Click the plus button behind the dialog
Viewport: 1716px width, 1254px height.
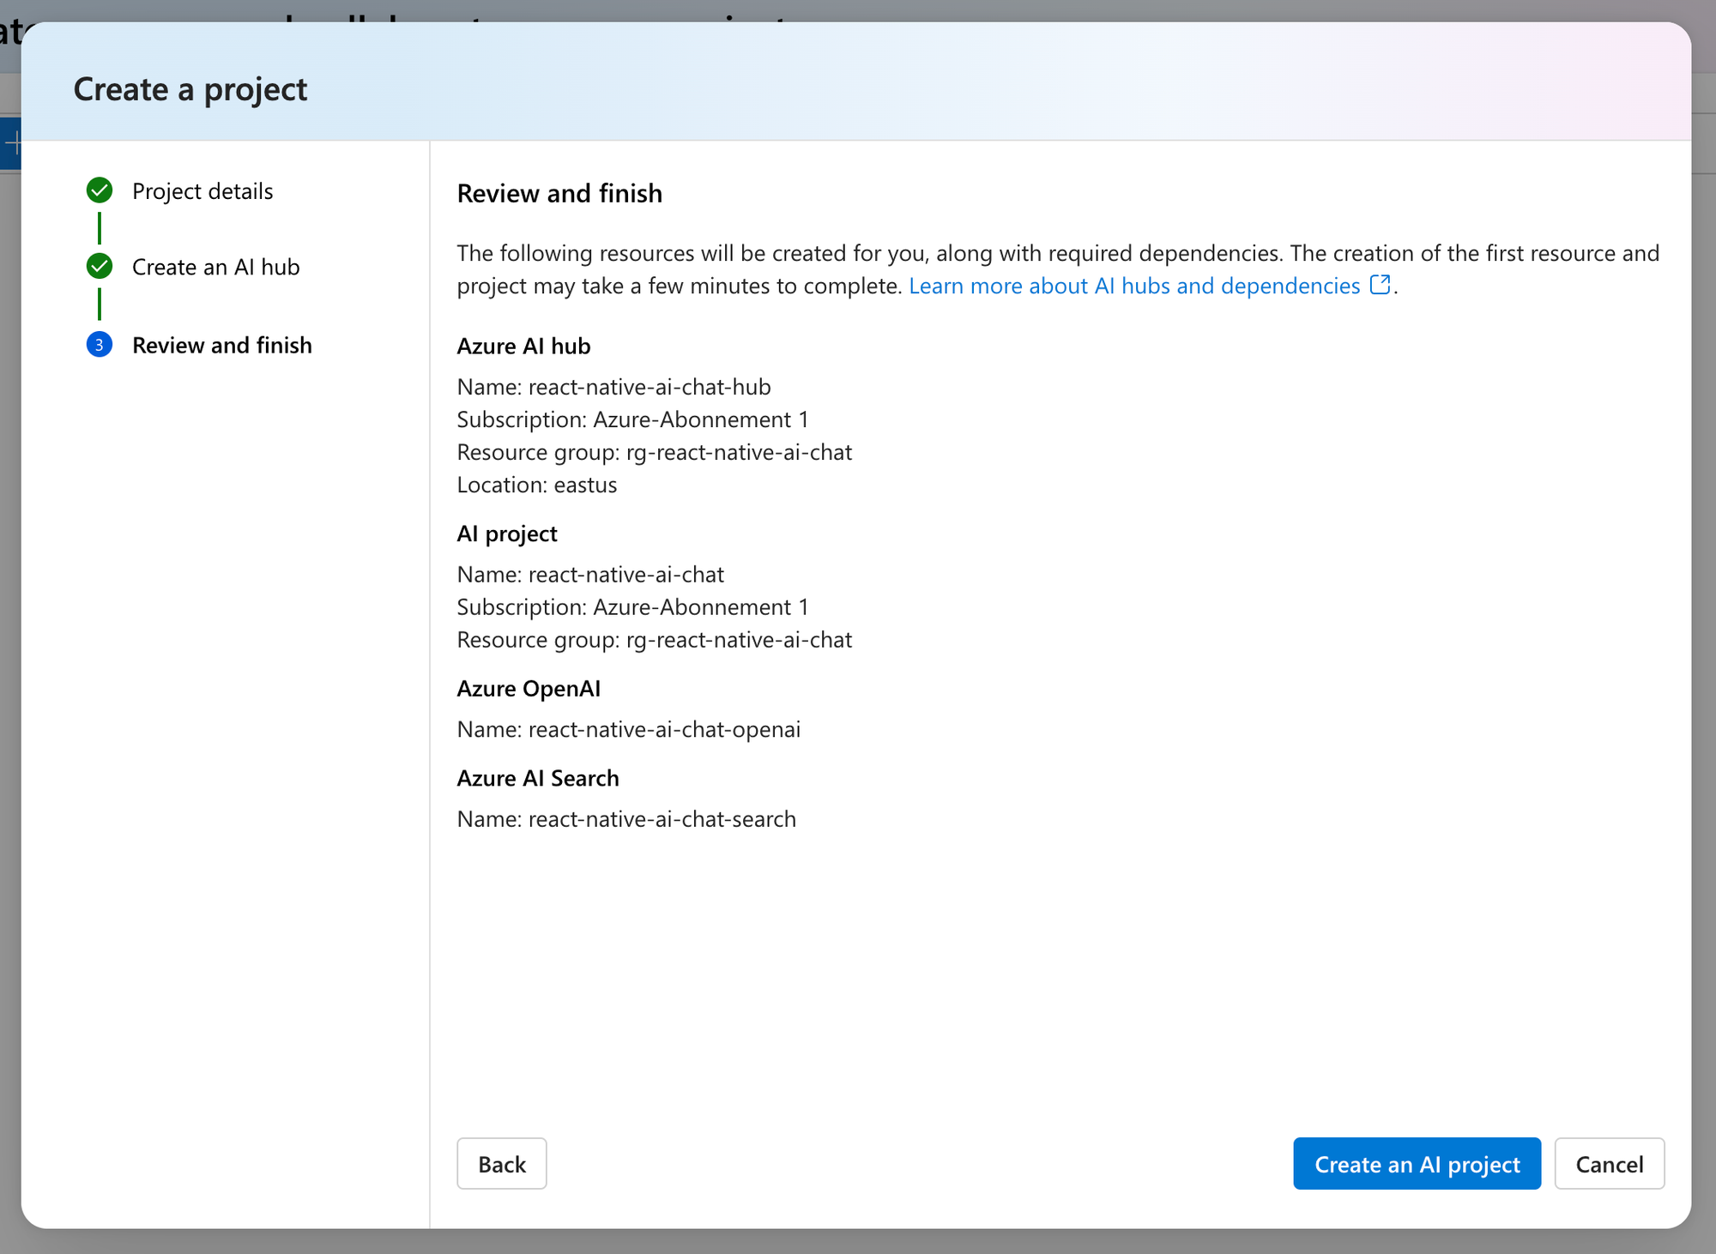(x=11, y=143)
